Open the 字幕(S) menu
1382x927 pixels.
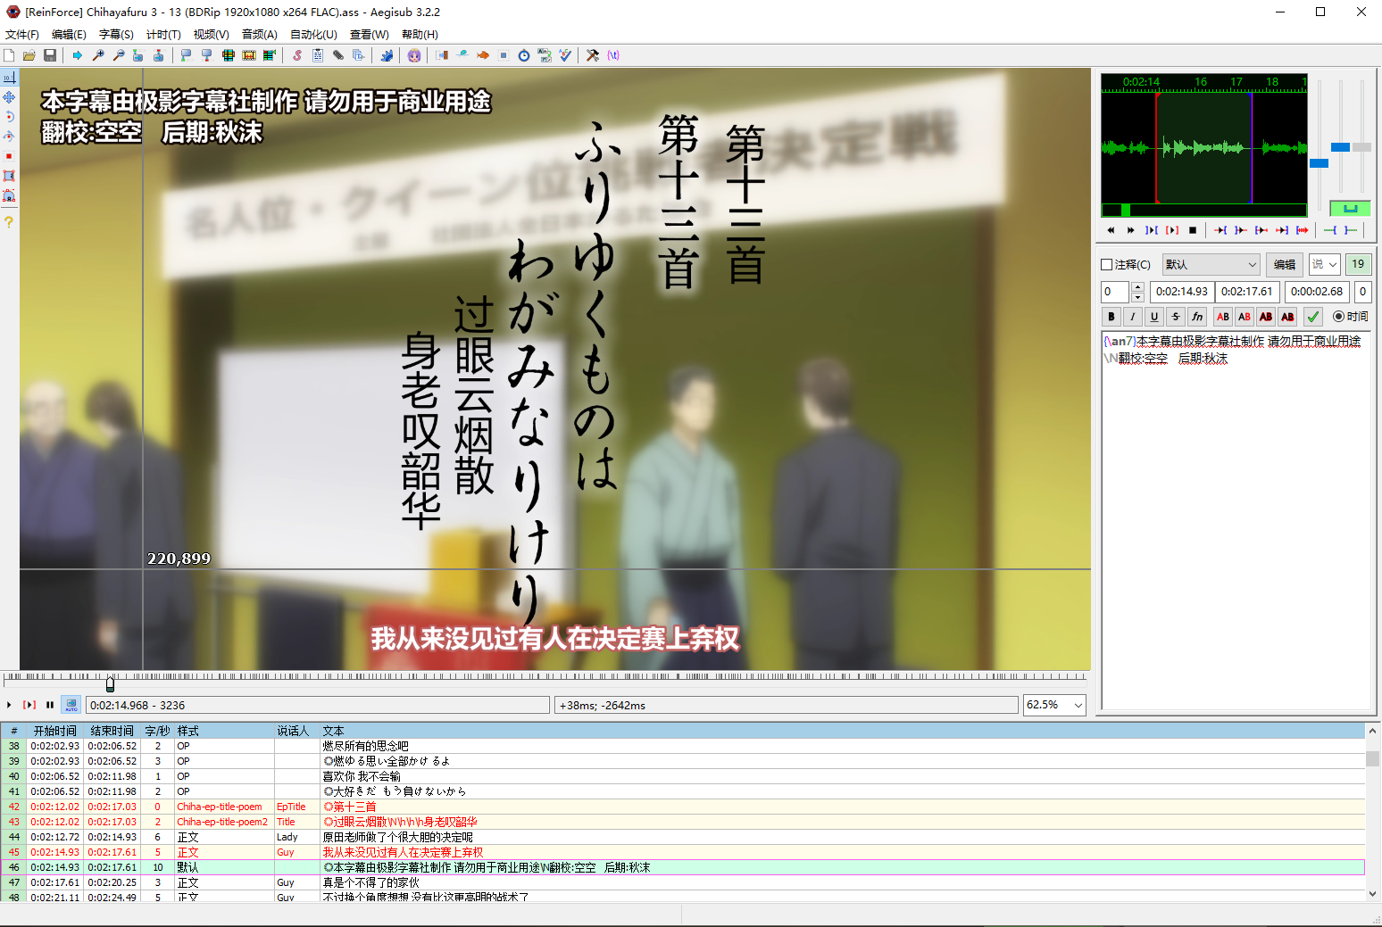pyautogui.click(x=116, y=35)
